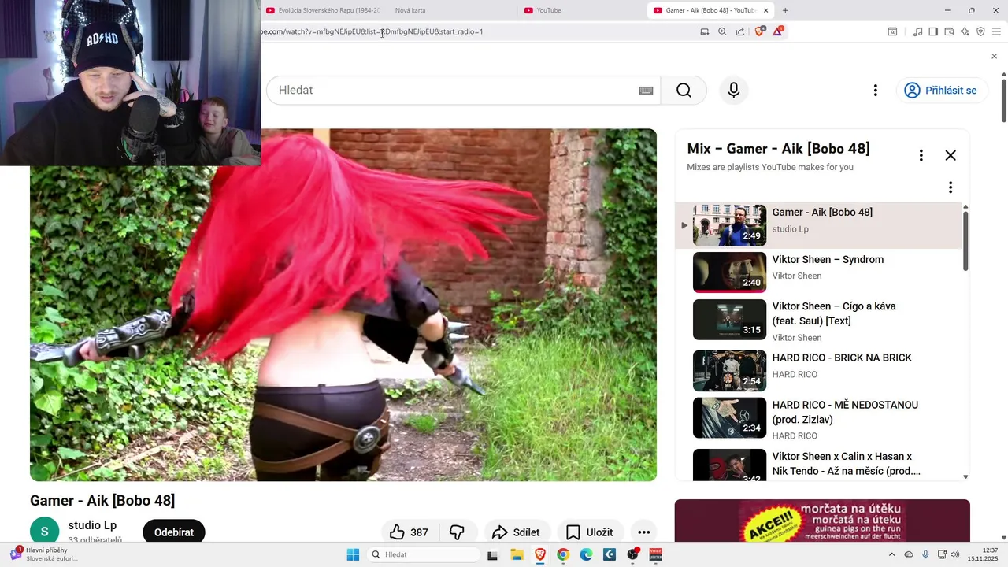Open Microsoft Edge from the taskbar

(586, 554)
